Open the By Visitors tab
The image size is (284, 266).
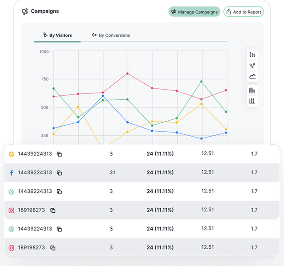coord(57,35)
